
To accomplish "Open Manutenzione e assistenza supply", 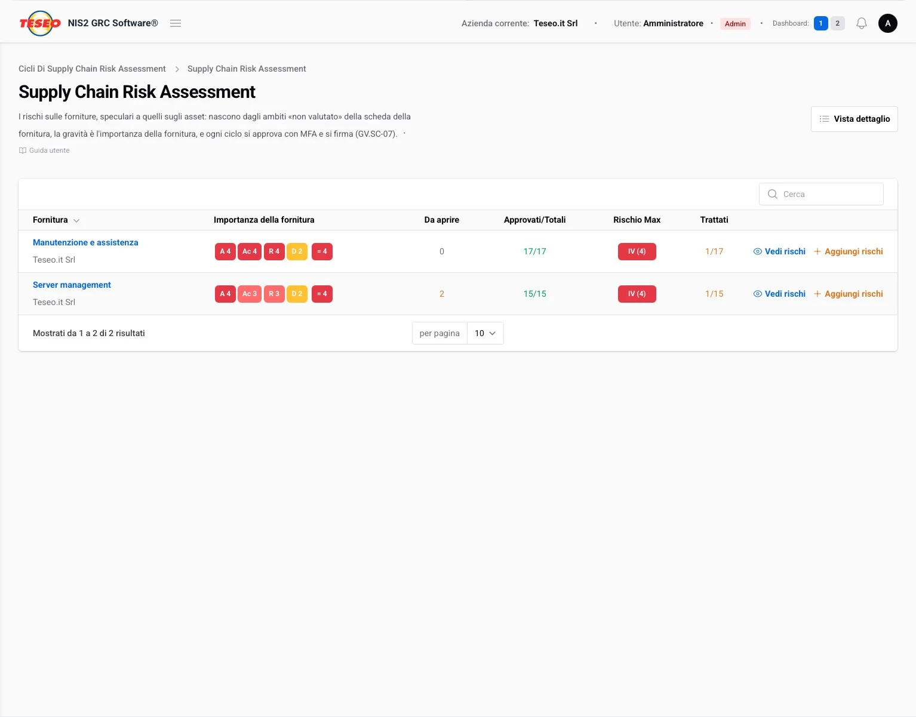I will coord(85,242).
